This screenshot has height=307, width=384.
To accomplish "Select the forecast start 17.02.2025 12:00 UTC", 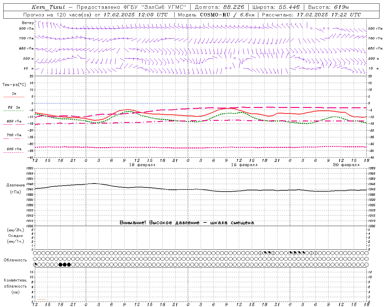I will (136, 15).
